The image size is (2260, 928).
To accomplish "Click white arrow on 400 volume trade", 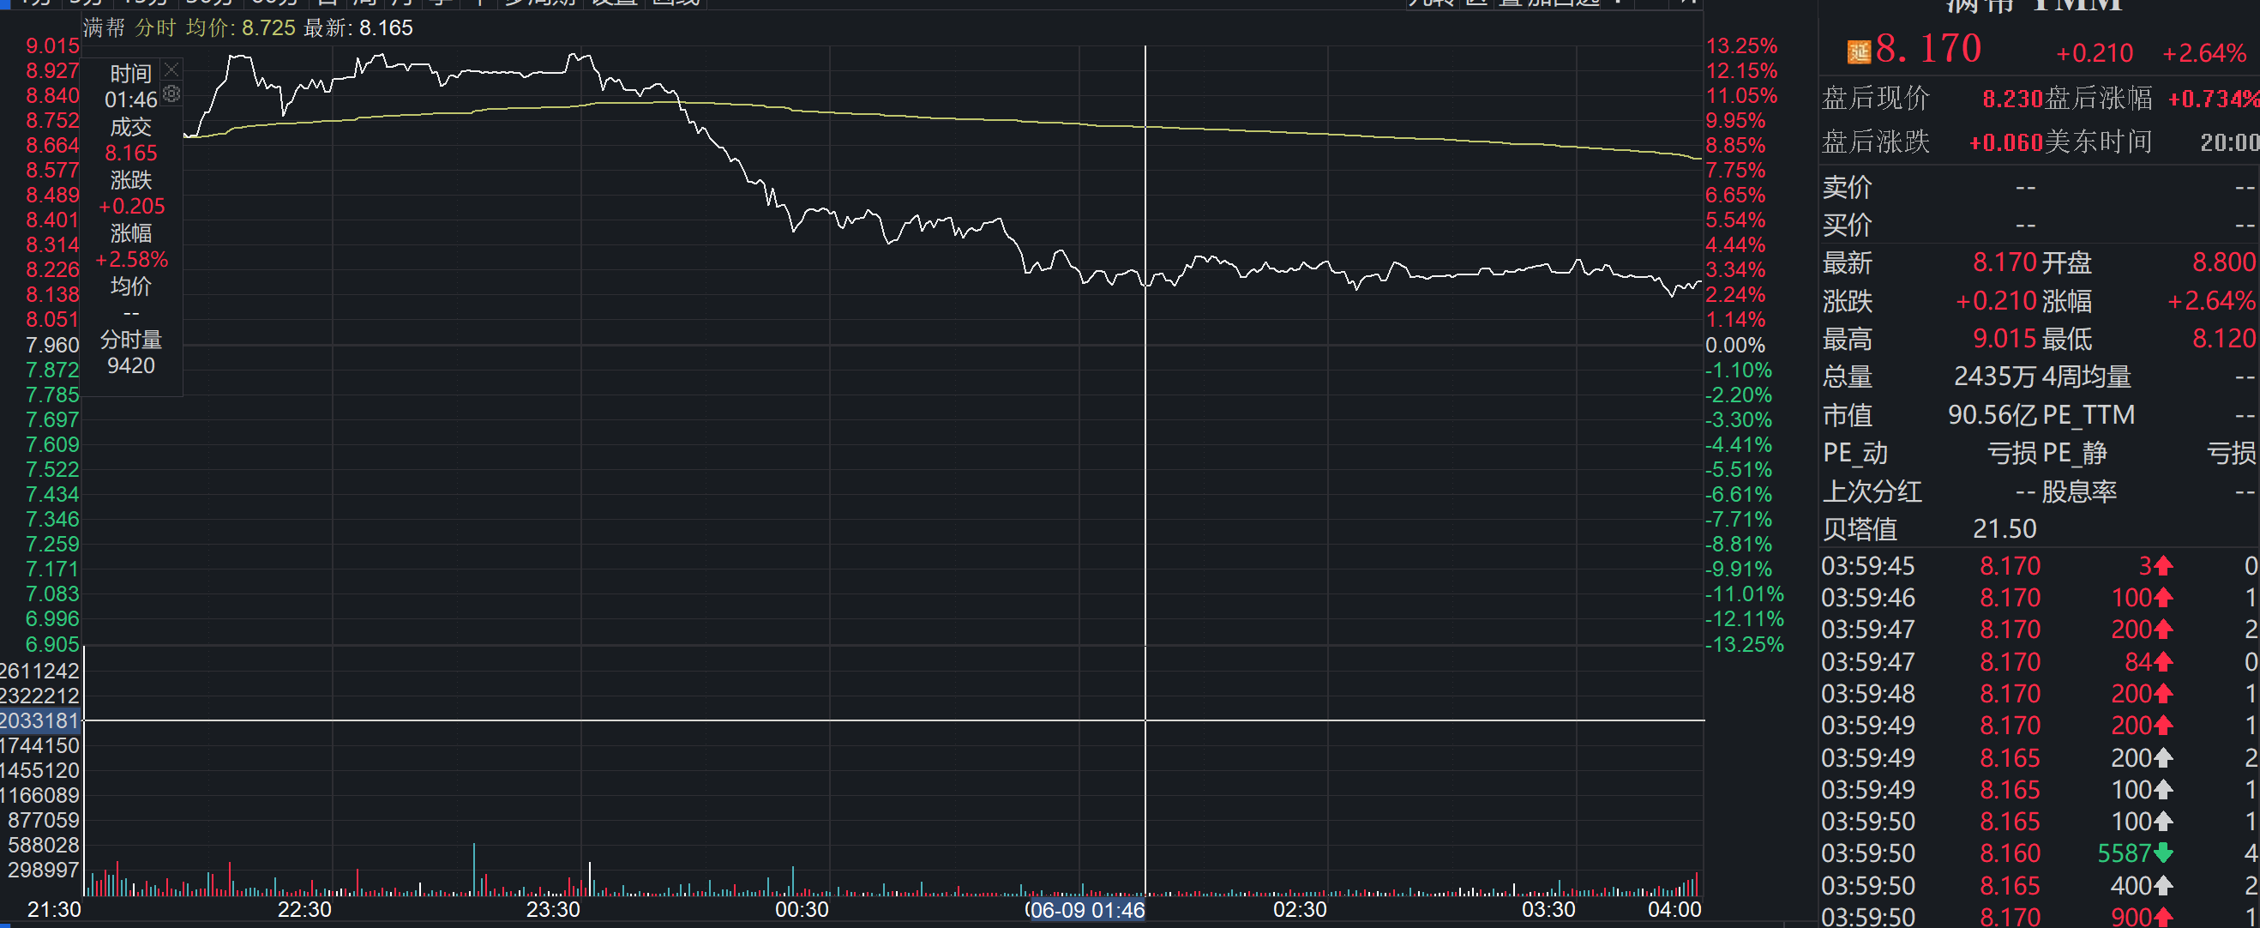I will point(2162,886).
